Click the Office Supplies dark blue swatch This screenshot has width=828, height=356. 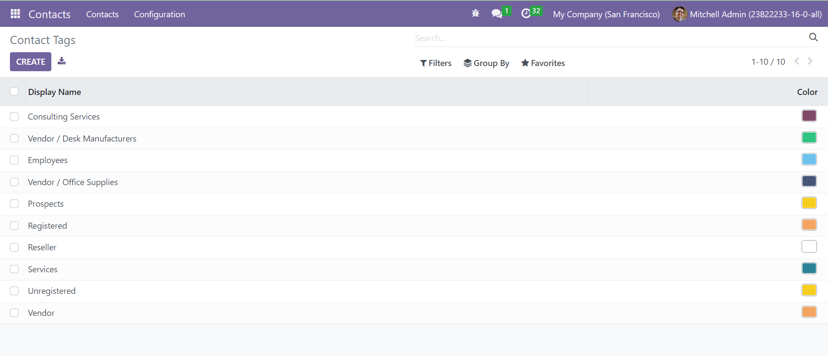click(x=809, y=181)
